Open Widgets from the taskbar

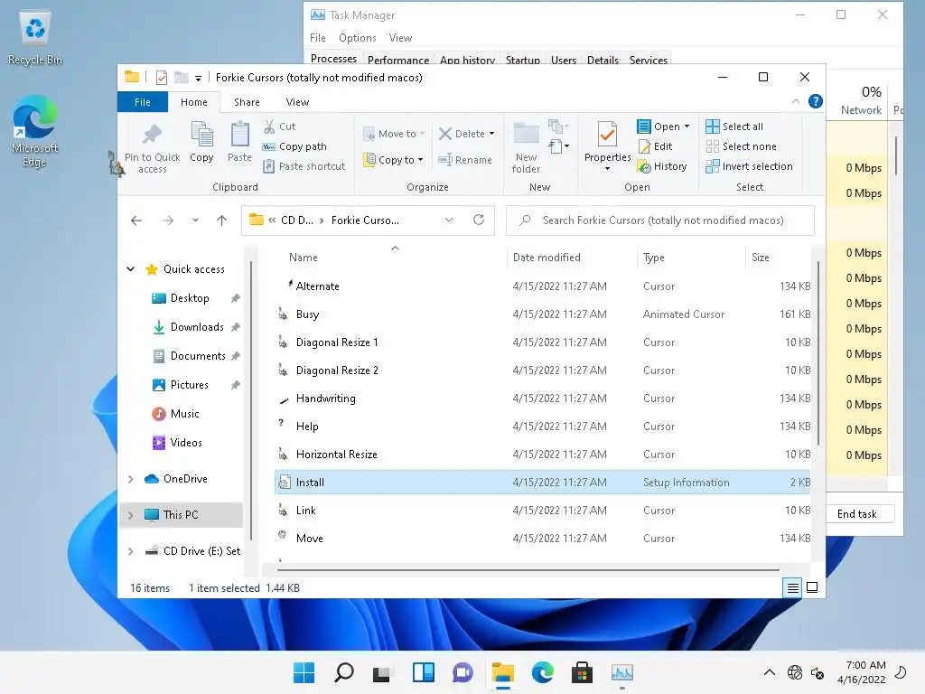[423, 672]
